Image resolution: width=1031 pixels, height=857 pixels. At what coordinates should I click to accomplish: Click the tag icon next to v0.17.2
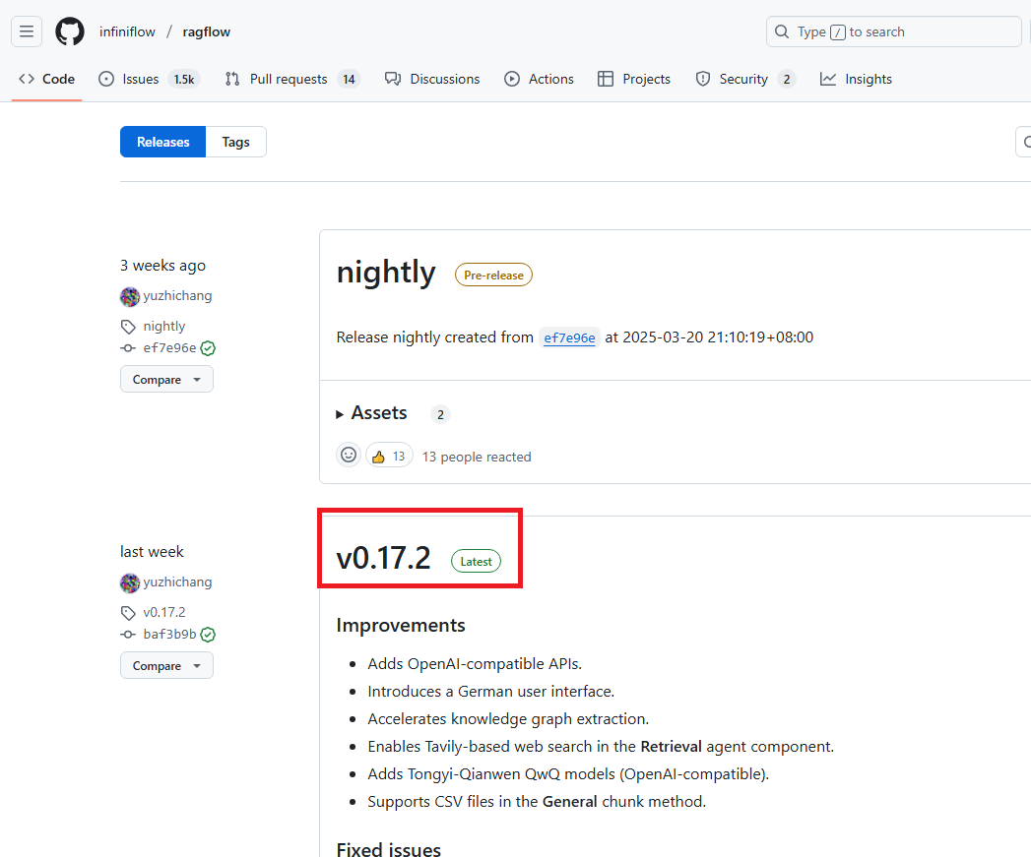coord(128,613)
